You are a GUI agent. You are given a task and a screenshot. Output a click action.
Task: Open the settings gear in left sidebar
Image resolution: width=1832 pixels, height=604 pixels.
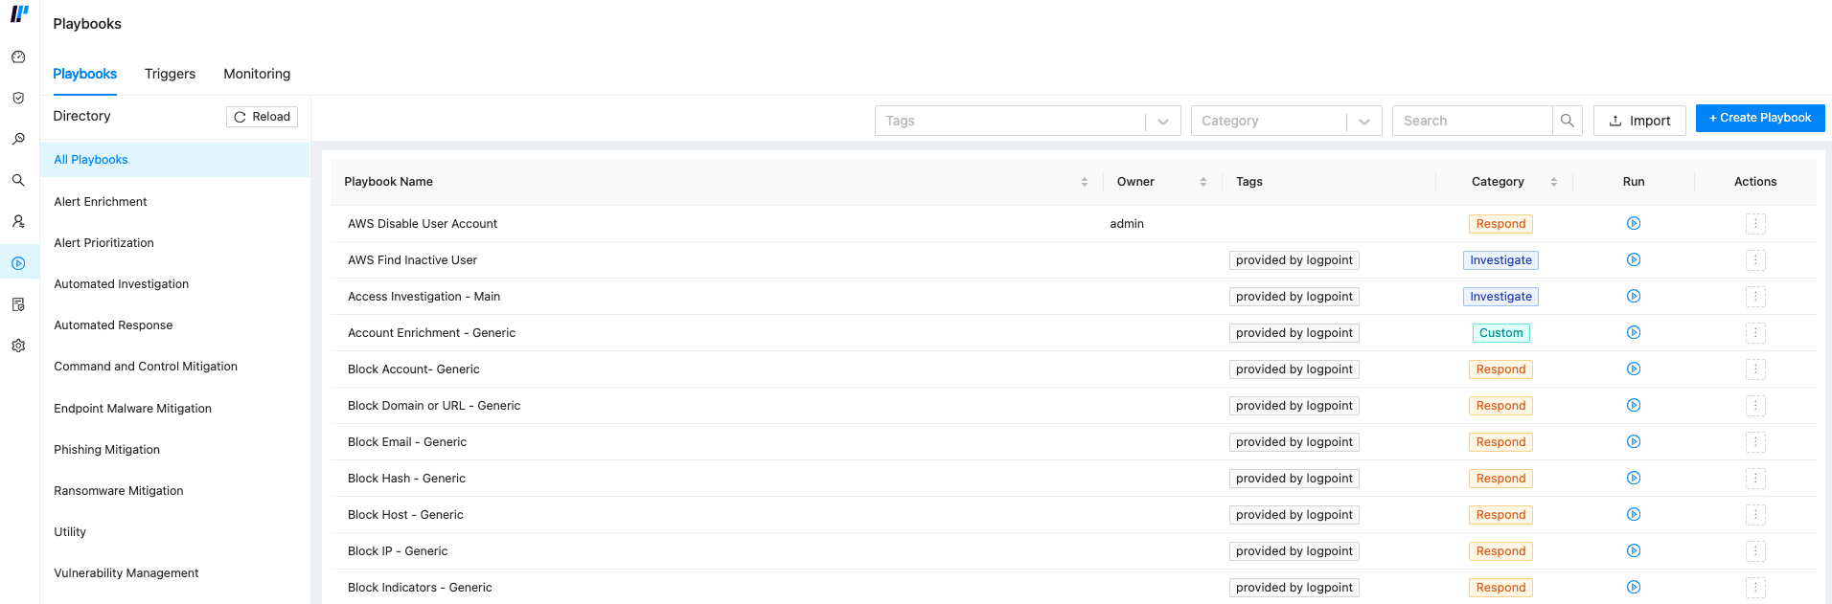click(x=18, y=346)
